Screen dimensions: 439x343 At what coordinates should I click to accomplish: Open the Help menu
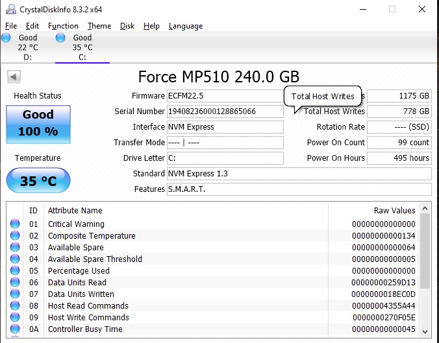[151, 26]
